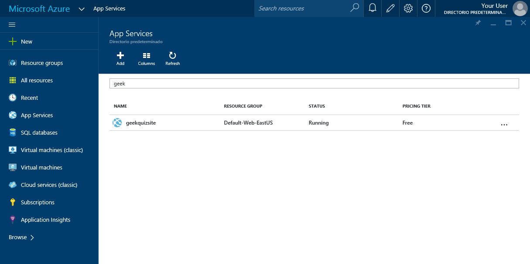Add a new App Service
The width and height of the screenshot is (530, 264).
coord(120,58)
